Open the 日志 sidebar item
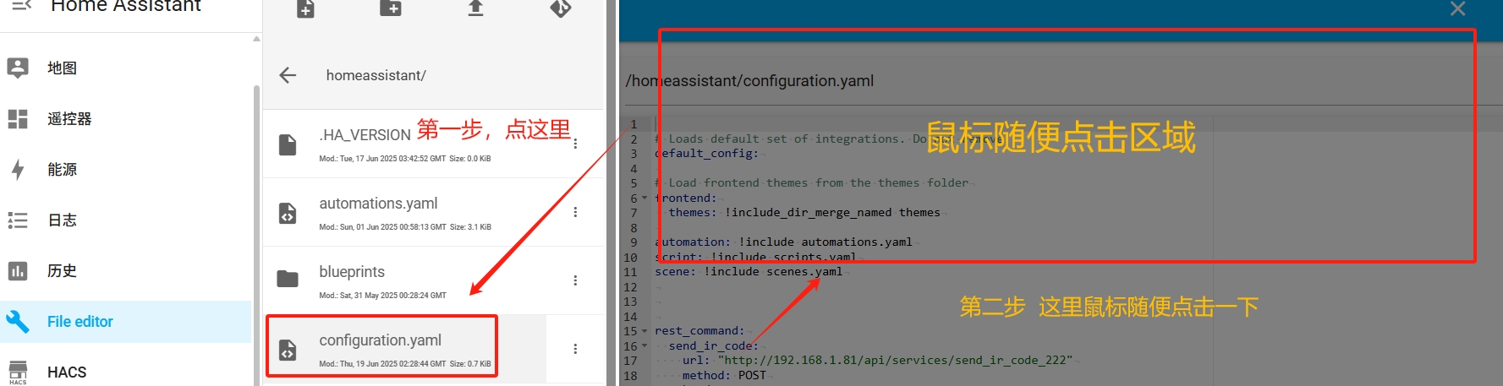This screenshot has height=386, width=1503. tap(125, 220)
